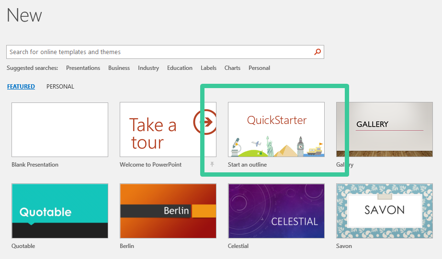Viewport: 442px width, 259px height.
Task: Open the Take a tour thumbnail
Action: (x=168, y=130)
